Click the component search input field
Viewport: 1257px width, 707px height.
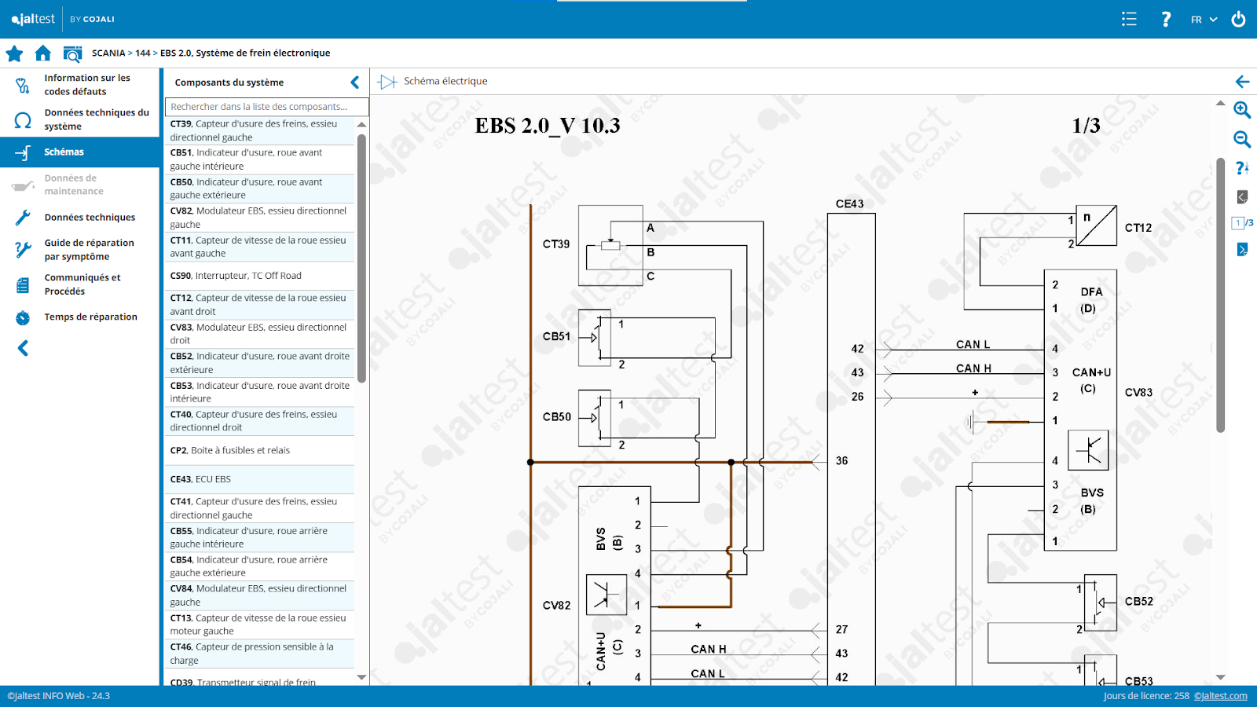click(x=266, y=107)
